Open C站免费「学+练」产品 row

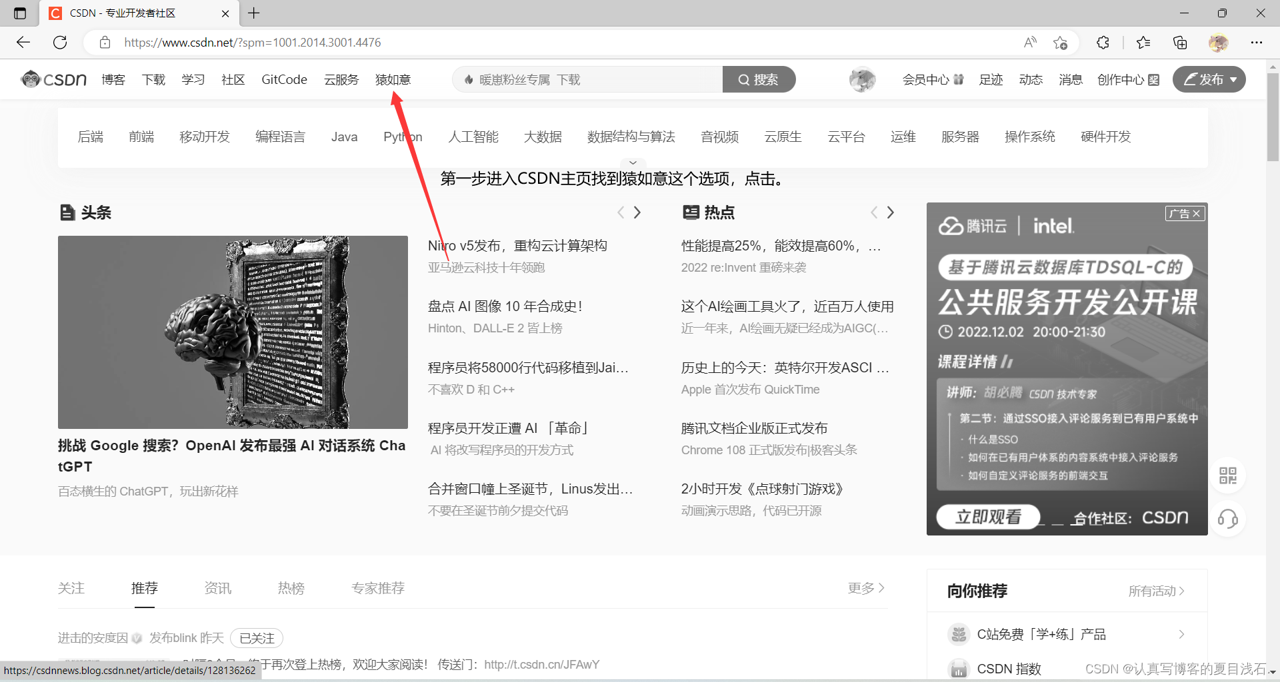(1067, 634)
